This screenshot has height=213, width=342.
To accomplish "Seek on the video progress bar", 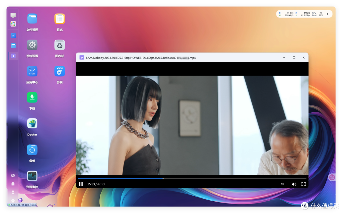I will click(x=192, y=179).
